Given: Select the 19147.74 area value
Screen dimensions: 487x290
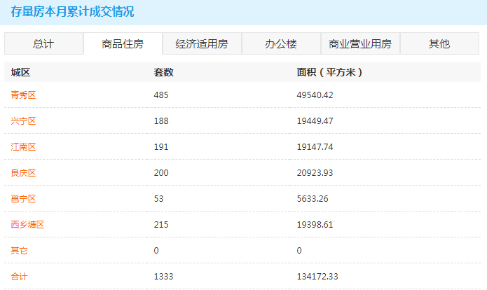Looking at the screenshot, I should tap(315, 147).
